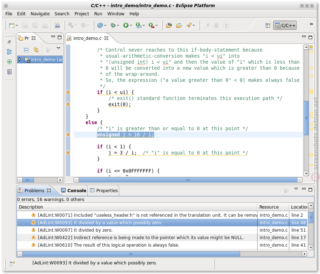Click the editor vertical scrollbar thumb
The height and width of the screenshot is (274, 320).
tap(306, 118)
